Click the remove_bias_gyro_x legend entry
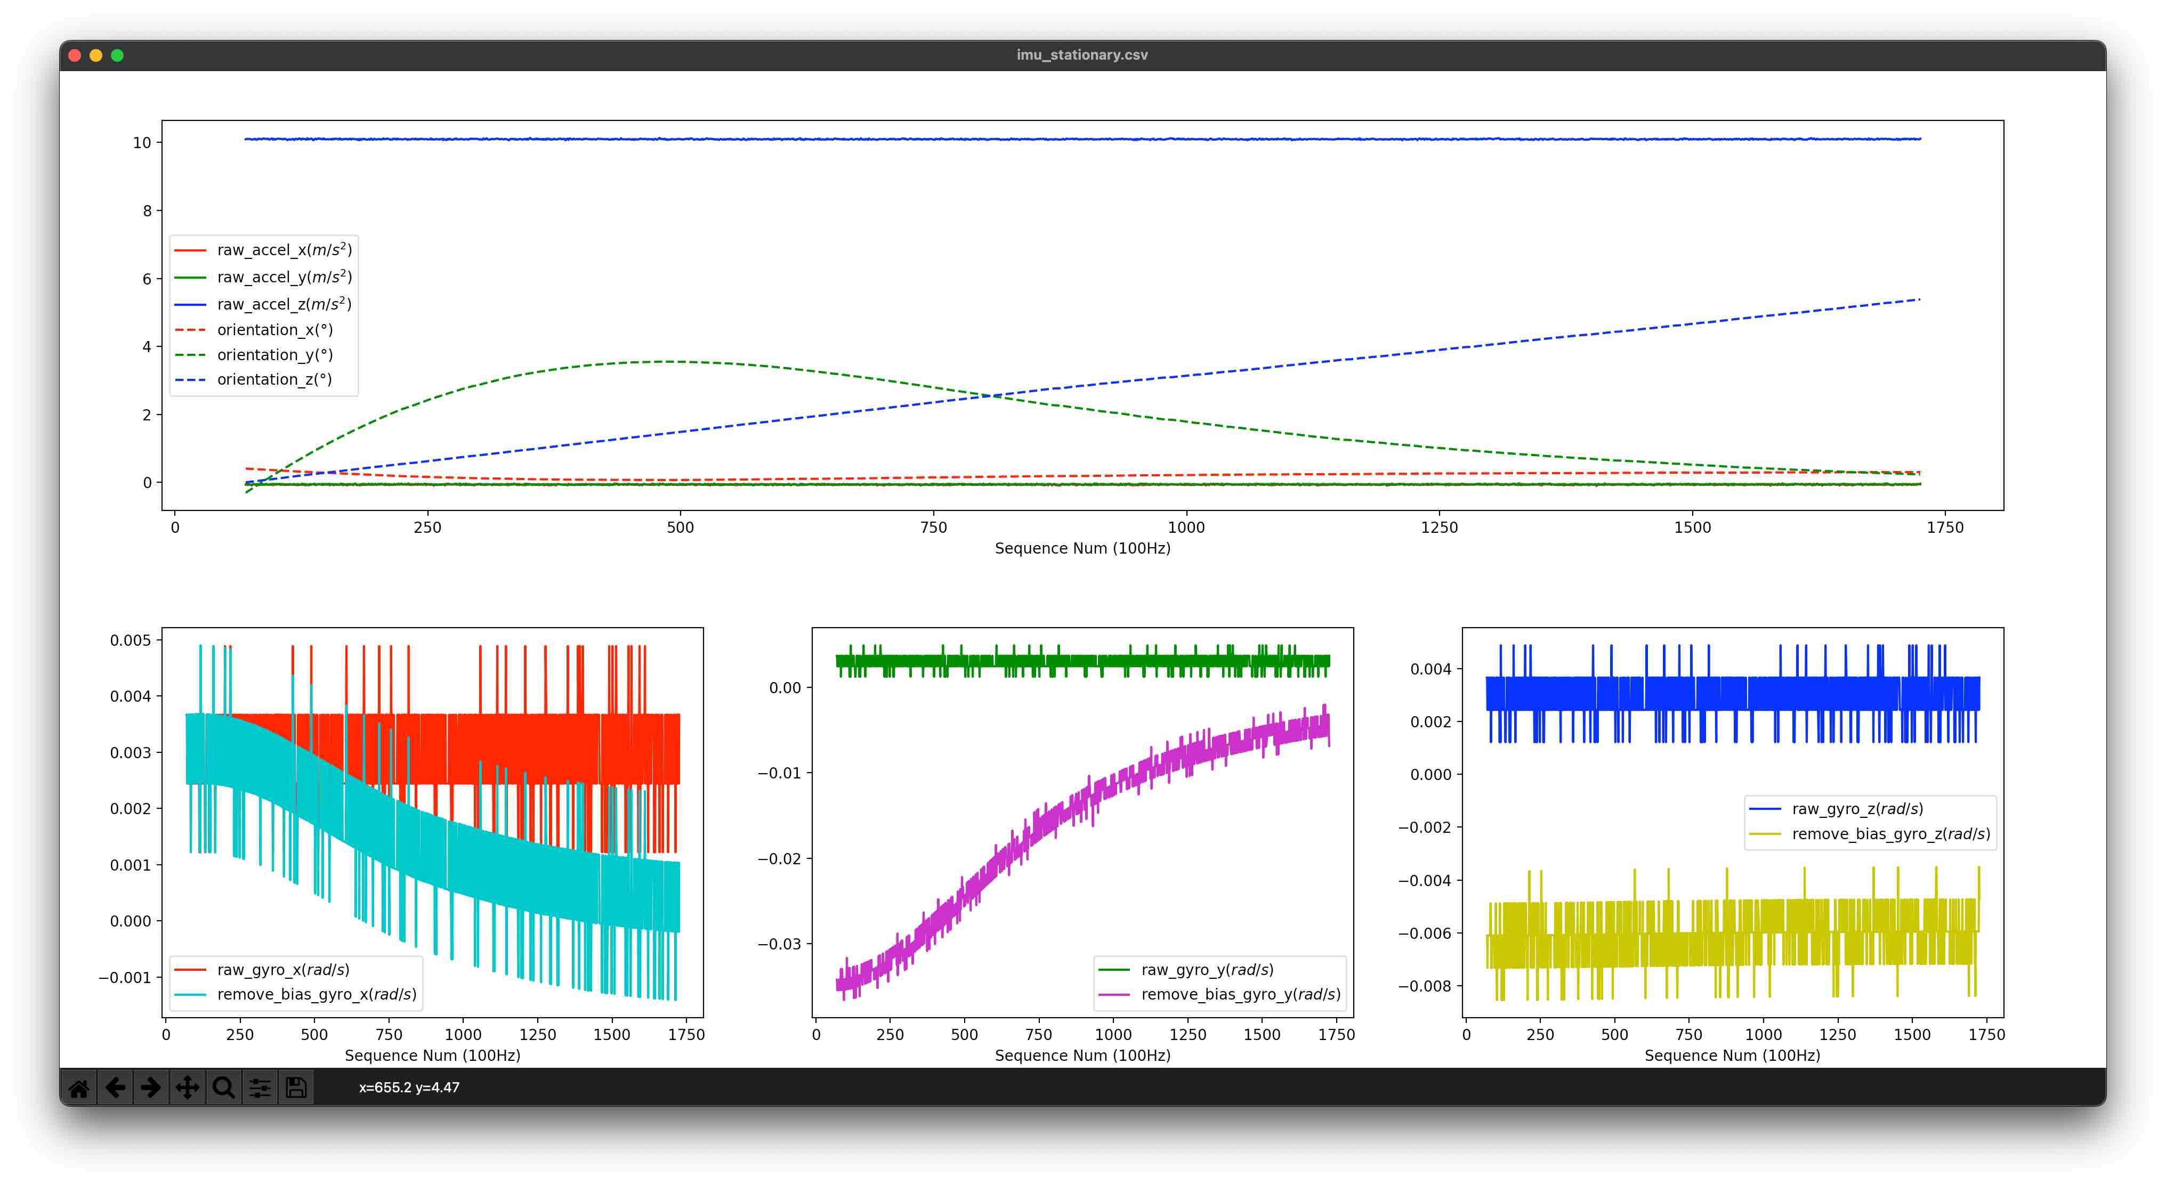 click(x=316, y=994)
